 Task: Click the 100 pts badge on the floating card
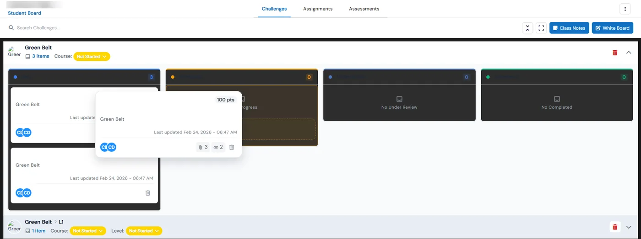[226, 100]
